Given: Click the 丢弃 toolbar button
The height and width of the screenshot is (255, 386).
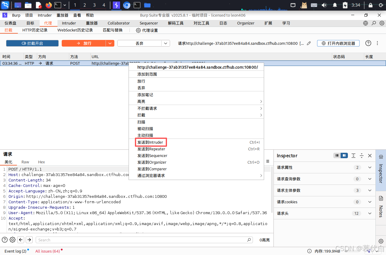Looking at the screenshot, I should [139, 43].
